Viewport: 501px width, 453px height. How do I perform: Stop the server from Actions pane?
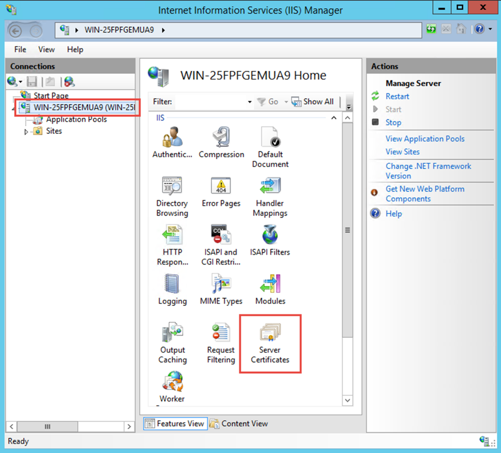coord(393,122)
